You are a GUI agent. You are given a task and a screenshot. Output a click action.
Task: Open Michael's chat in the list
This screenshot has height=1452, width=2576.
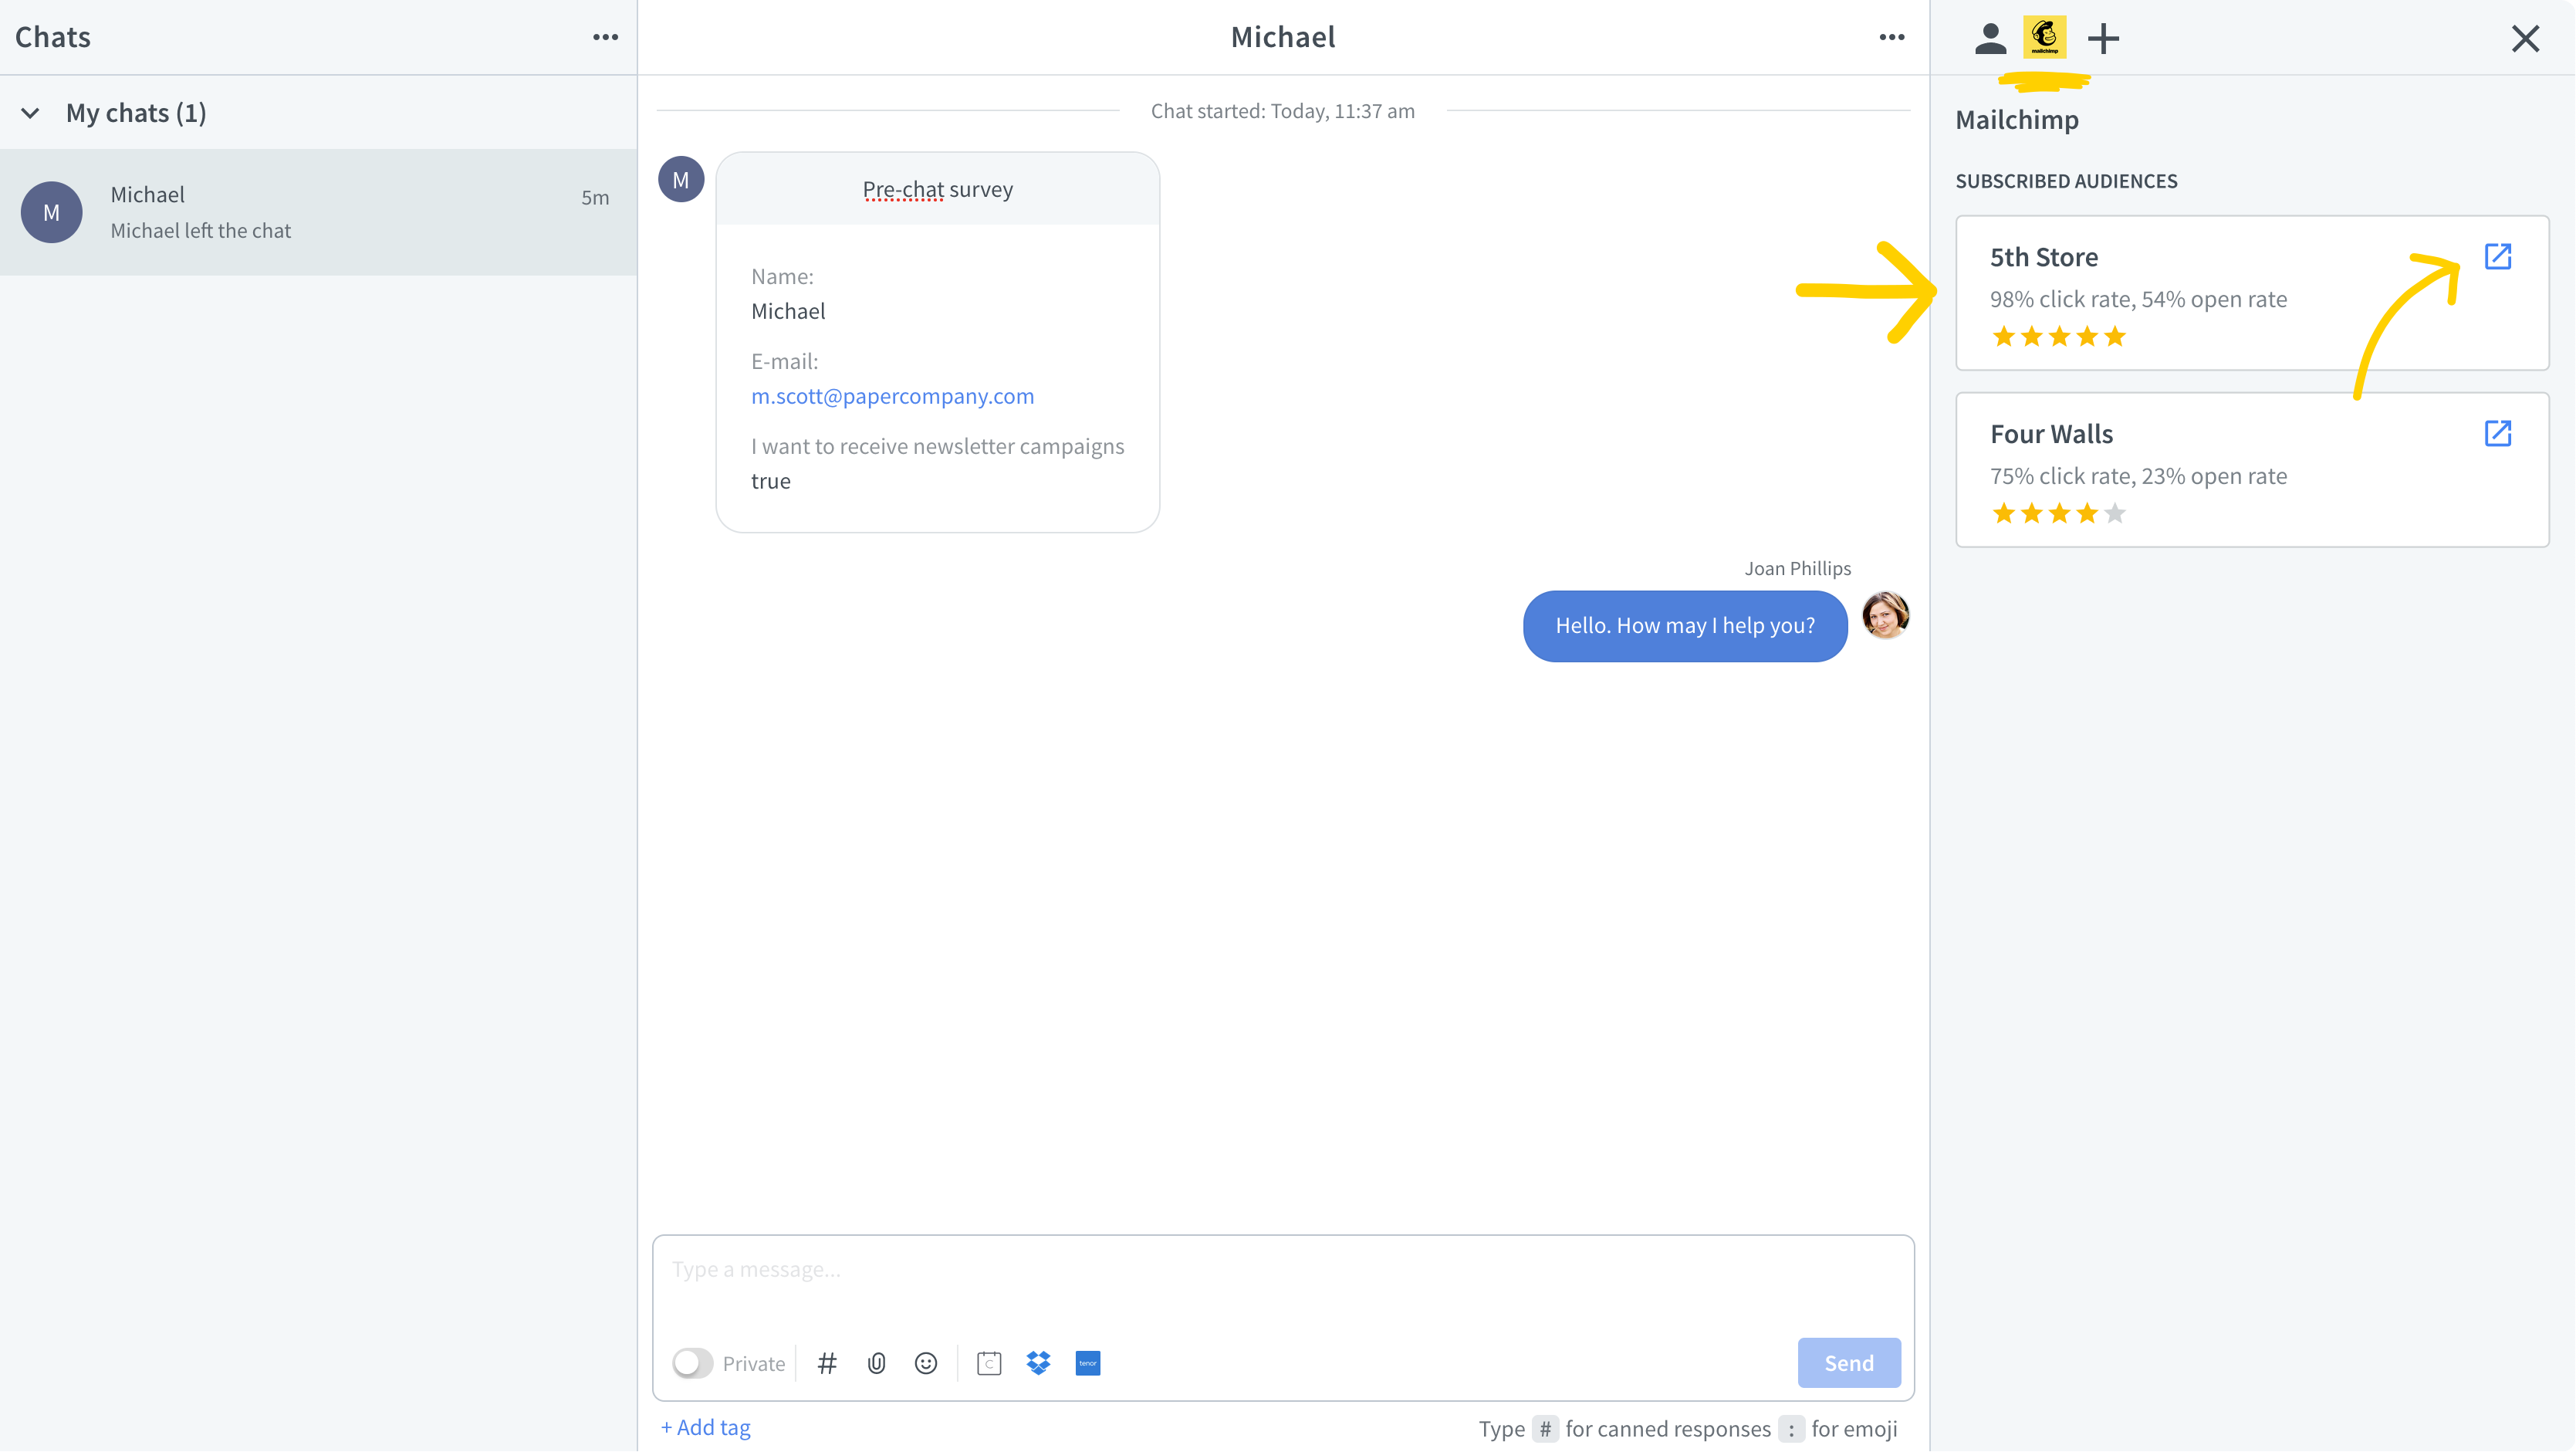tap(318, 212)
